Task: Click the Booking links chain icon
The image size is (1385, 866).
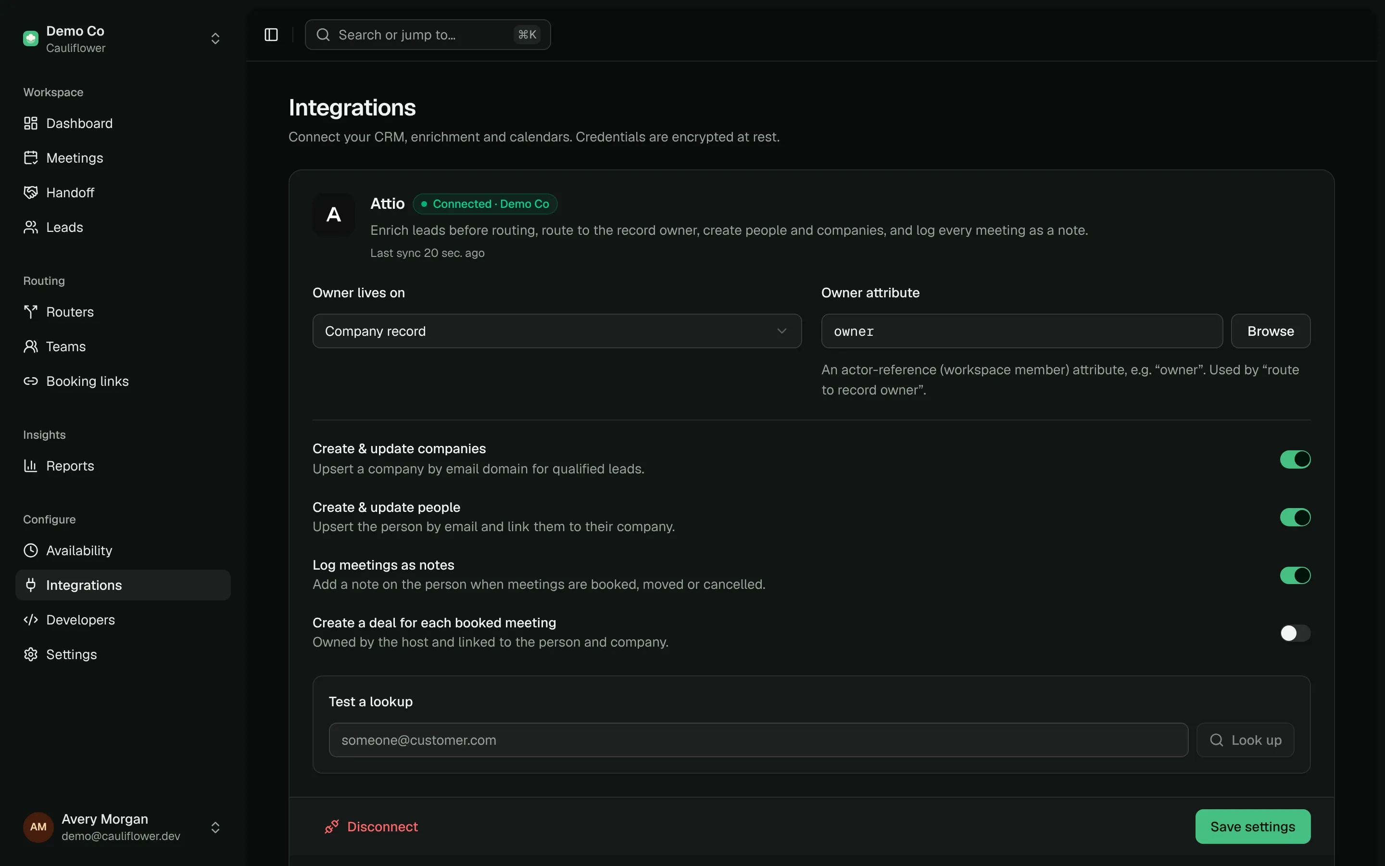Action: (31, 382)
